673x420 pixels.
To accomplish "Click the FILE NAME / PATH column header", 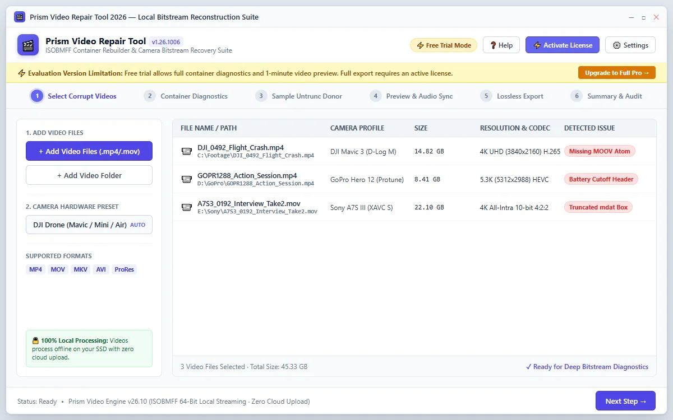I will click(209, 128).
